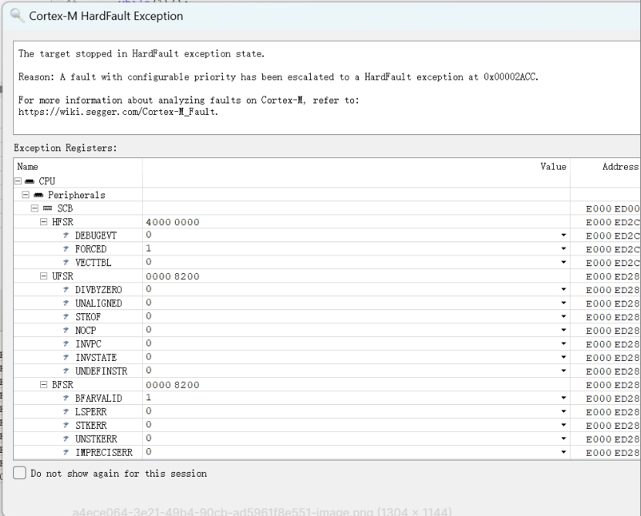Click the Value column header

[x=356, y=167]
